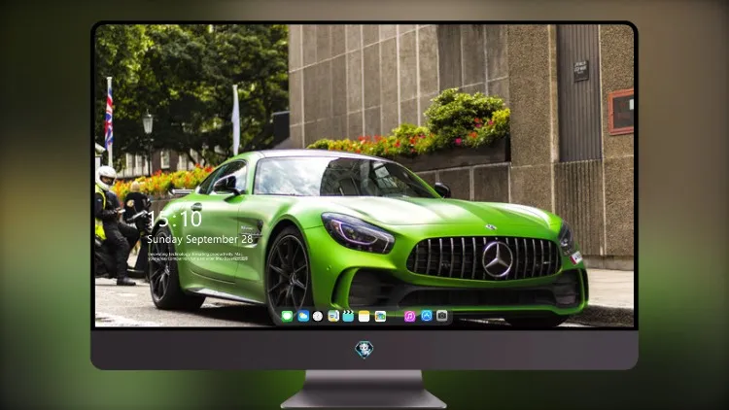The height and width of the screenshot is (410, 729).
Task: Open the Camera app in dock
Action: pos(442,316)
